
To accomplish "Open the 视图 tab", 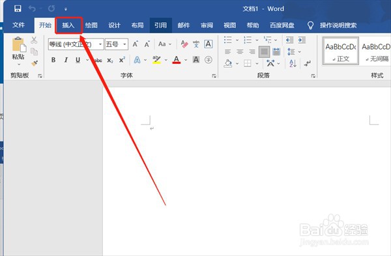I will click(229, 25).
